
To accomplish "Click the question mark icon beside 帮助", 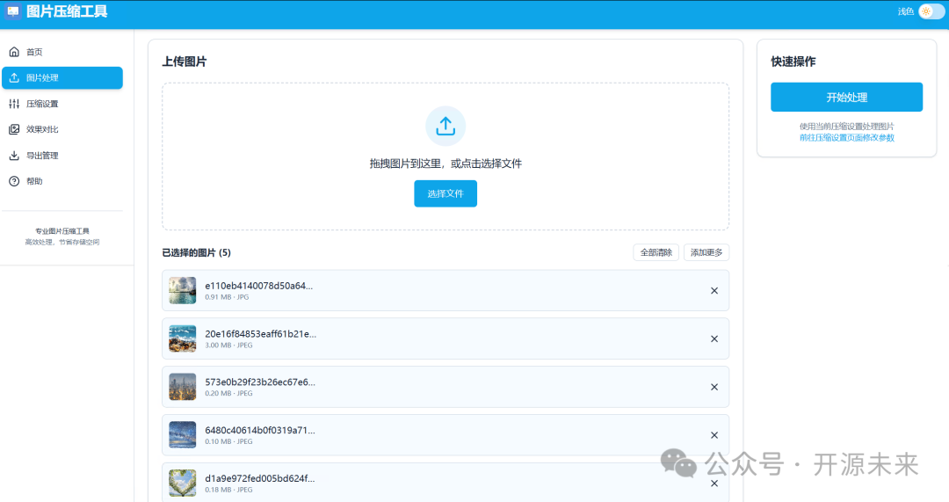I will 14,181.
